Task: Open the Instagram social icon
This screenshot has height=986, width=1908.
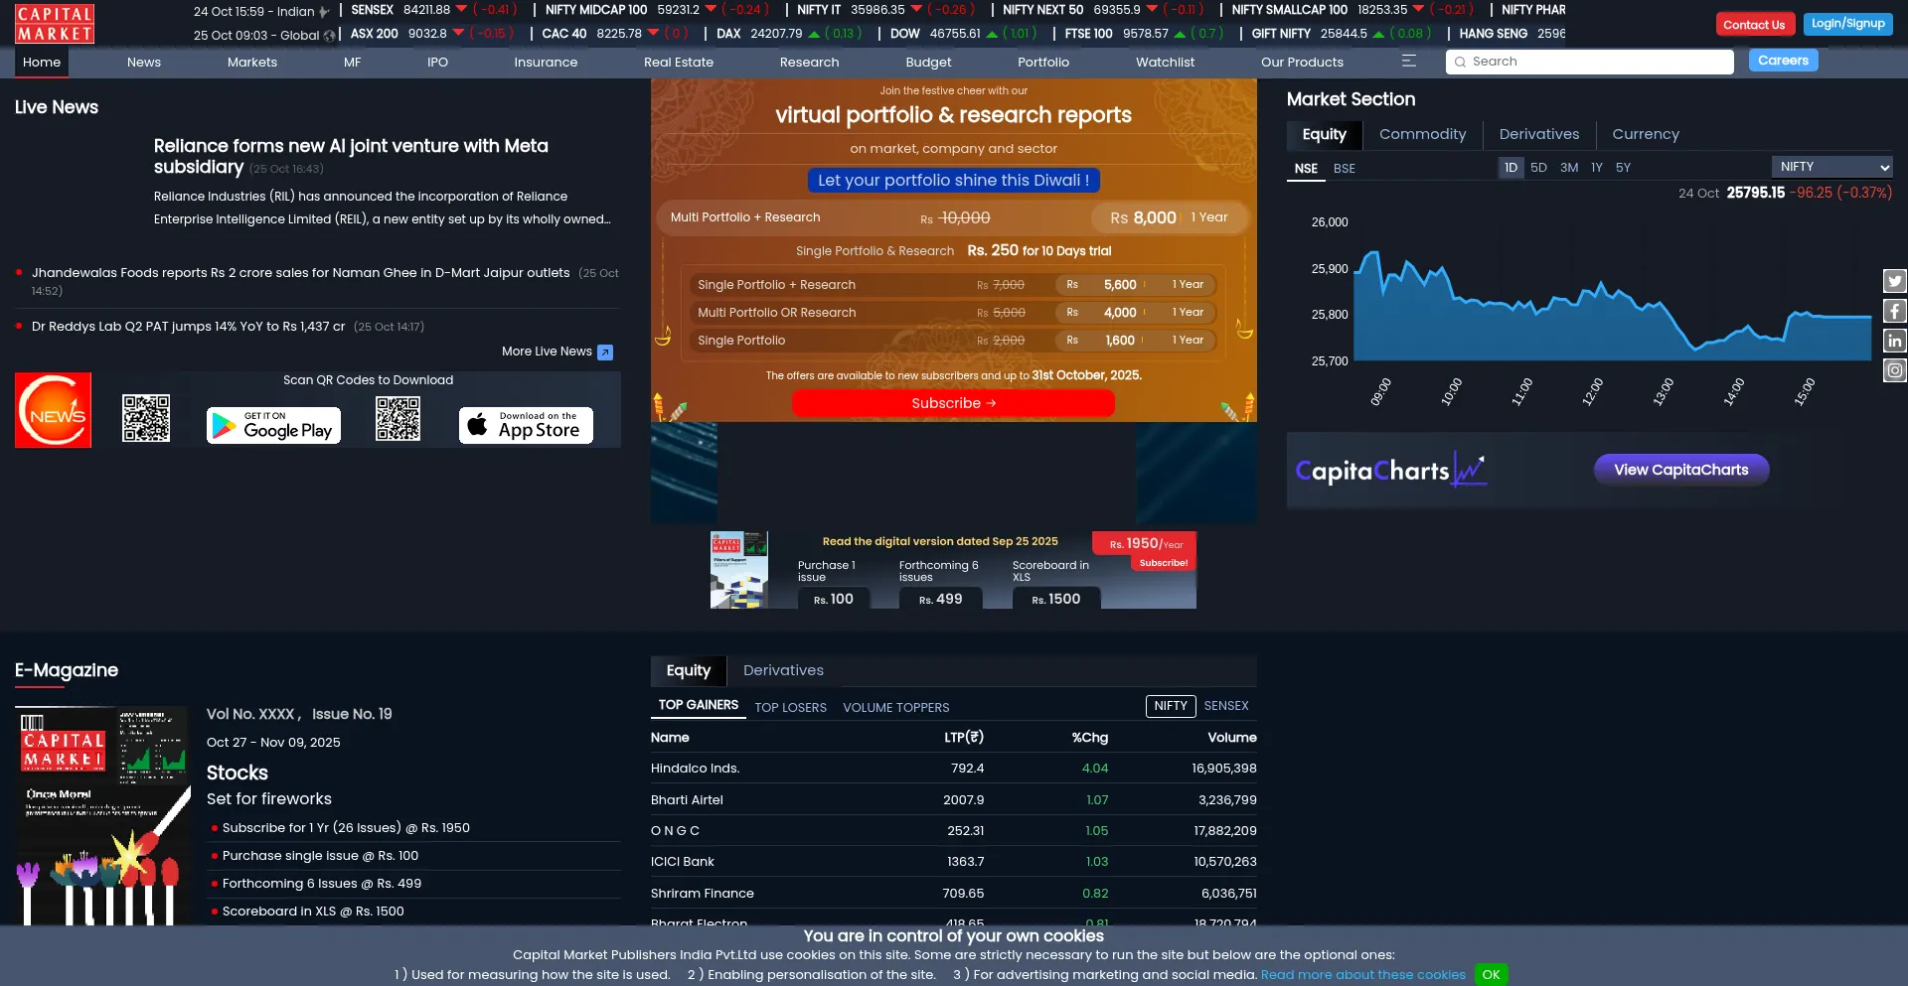Action: tap(1894, 370)
